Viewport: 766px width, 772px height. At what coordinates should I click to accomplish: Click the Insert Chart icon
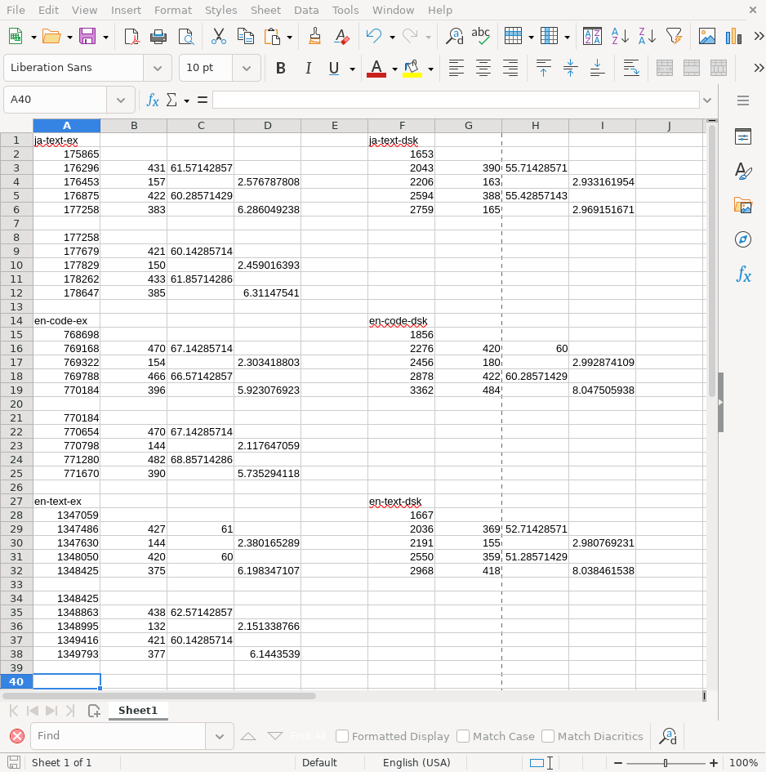click(733, 37)
